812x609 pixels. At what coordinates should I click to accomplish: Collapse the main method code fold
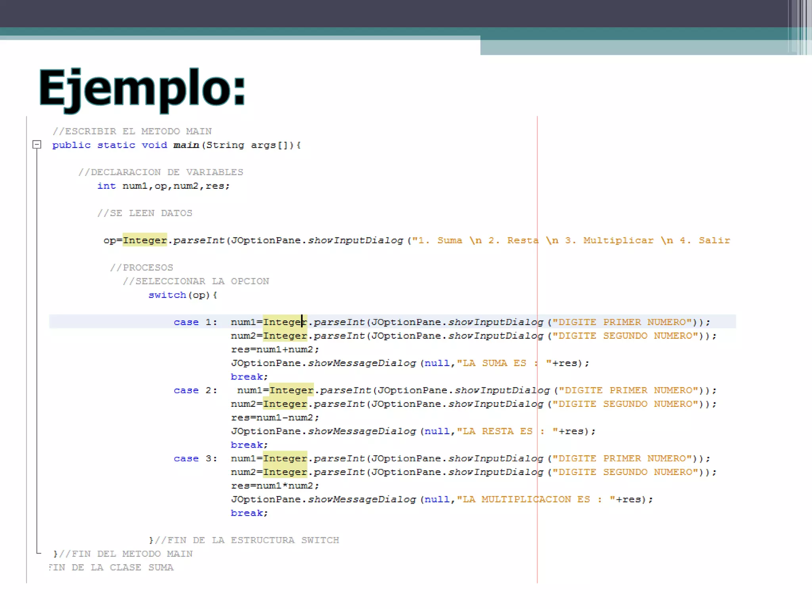tap(37, 145)
